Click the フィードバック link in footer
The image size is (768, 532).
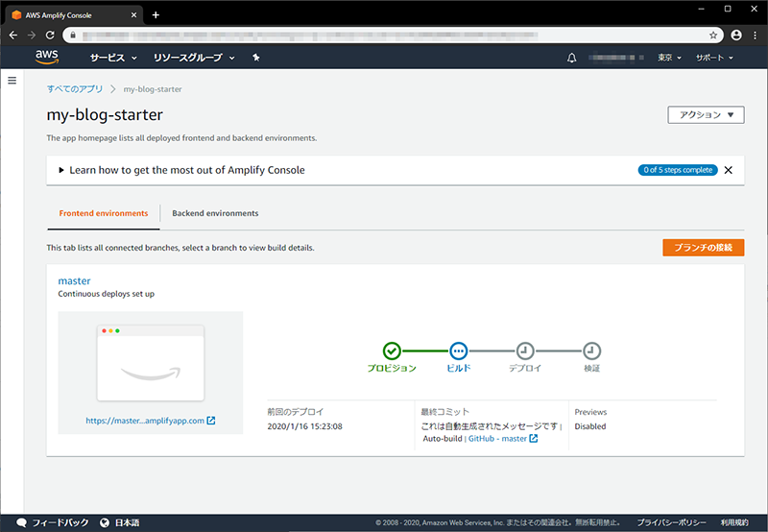point(60,522)
